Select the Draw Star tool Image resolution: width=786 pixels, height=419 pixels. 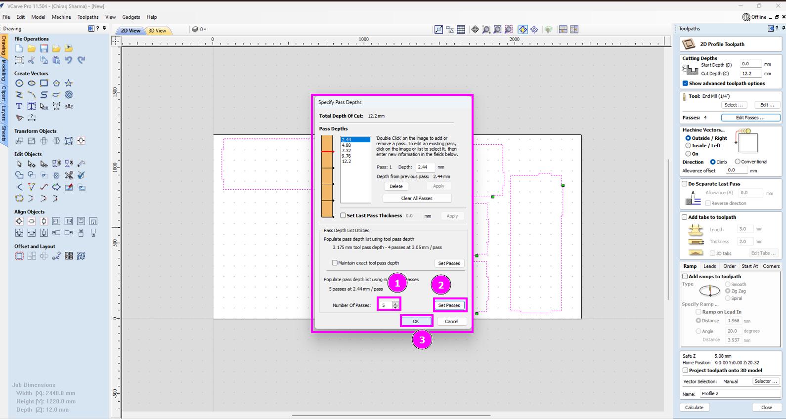[69, 83]
